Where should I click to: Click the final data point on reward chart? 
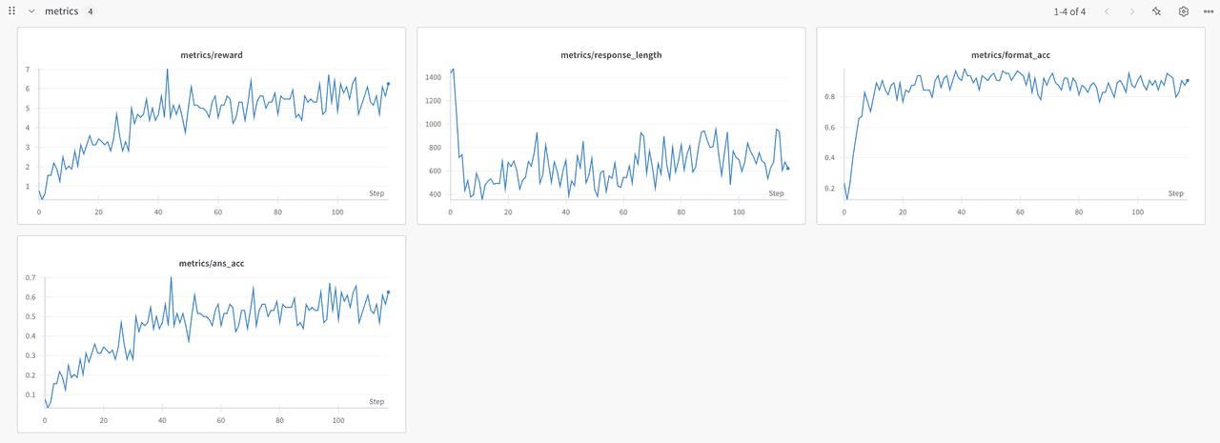(x=388, y=84)
